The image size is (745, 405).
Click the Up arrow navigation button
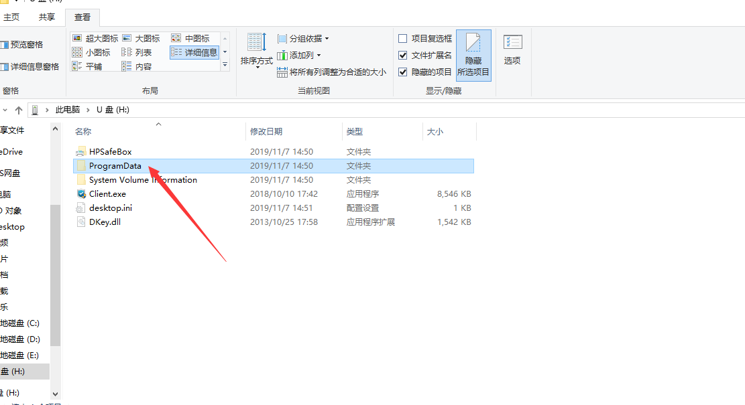tap(18, 110)
